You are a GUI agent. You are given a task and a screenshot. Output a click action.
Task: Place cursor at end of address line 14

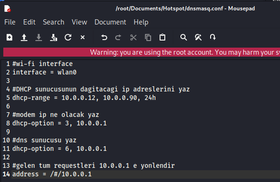[92, 174]
